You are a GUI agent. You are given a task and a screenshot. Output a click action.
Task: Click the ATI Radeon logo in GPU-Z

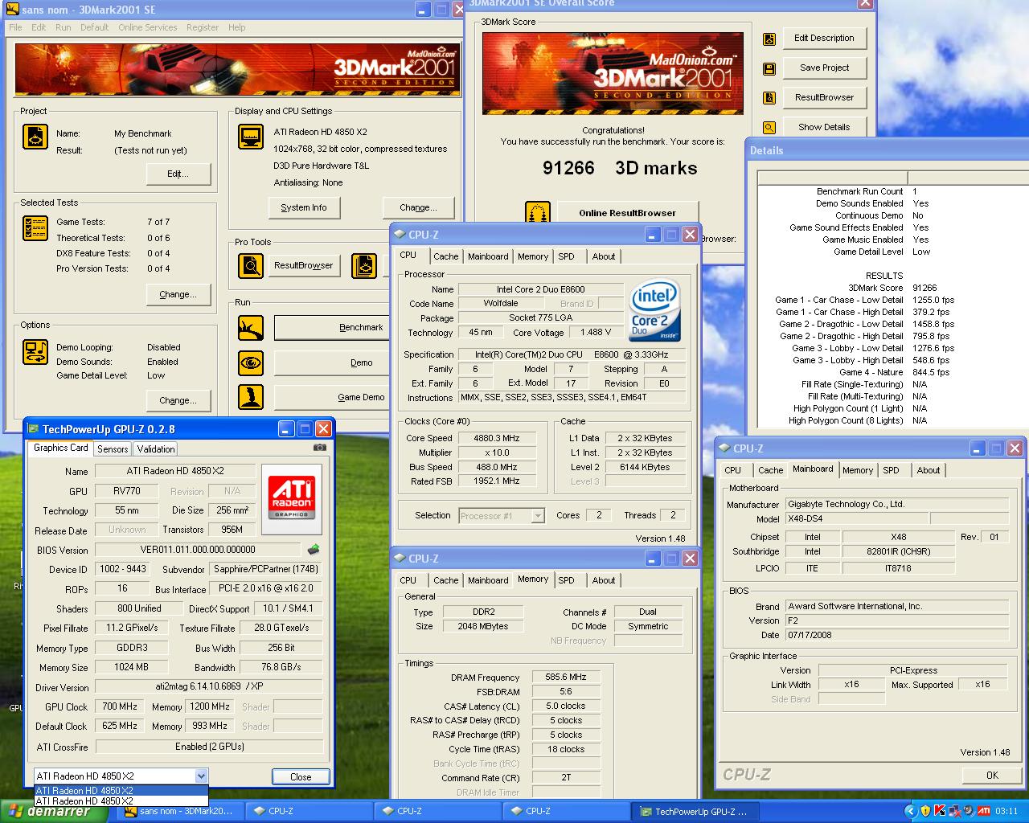click(x=290, y=498)
